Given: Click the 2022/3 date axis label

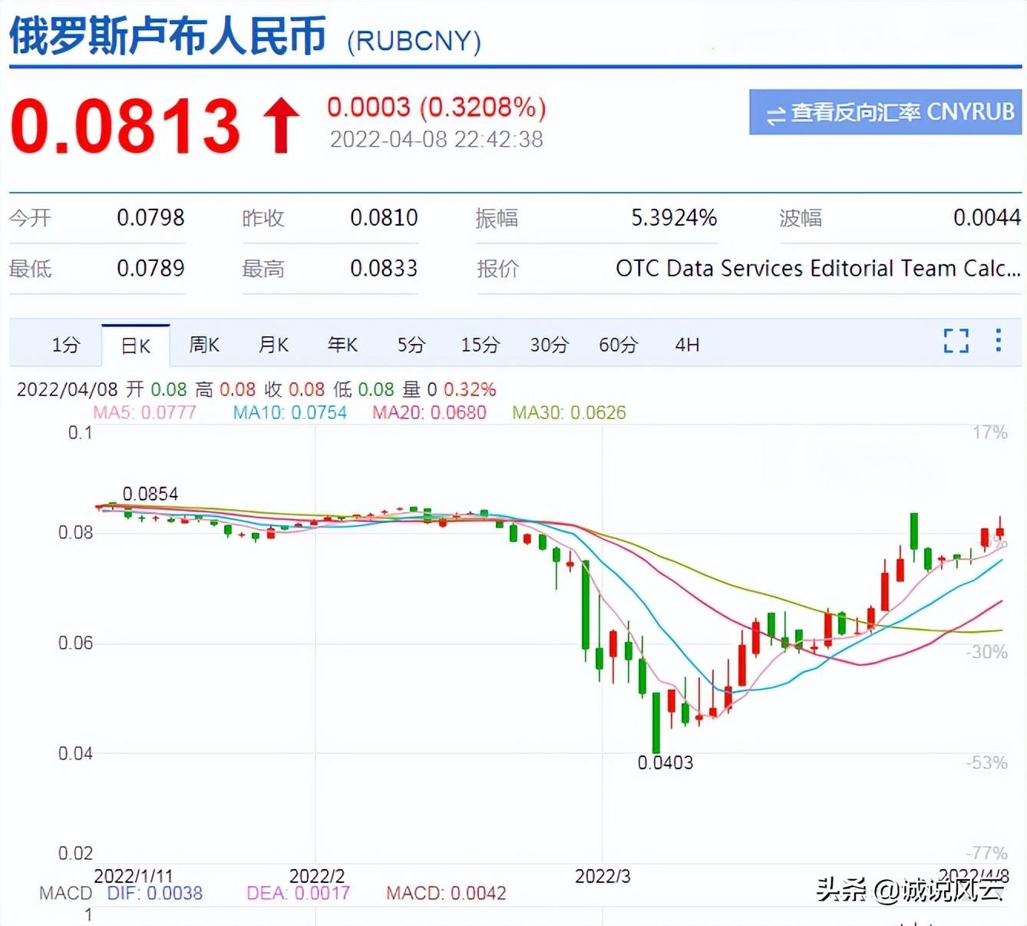Looking at the screenshot, I should (x=603, y=876).
